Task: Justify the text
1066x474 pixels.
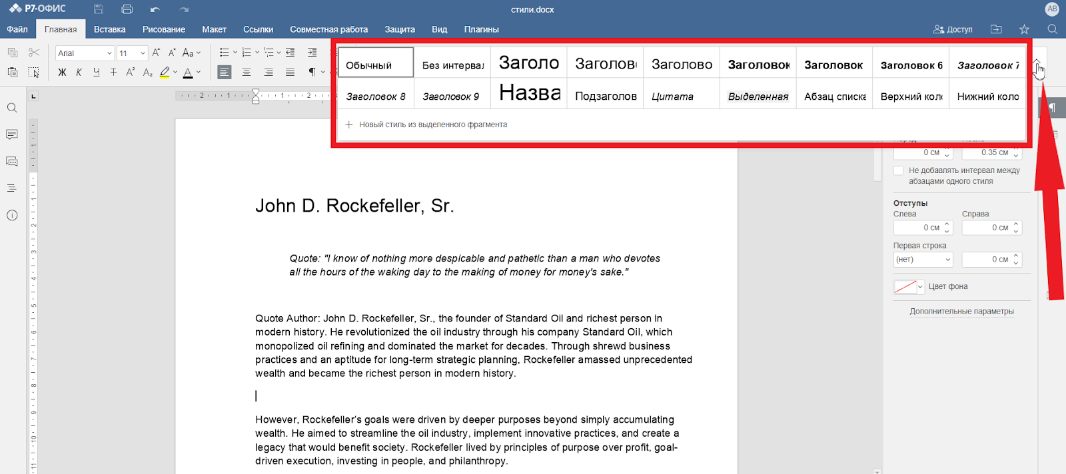Action: [290, 72]
